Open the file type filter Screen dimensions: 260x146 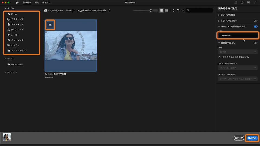coord(178,11)
